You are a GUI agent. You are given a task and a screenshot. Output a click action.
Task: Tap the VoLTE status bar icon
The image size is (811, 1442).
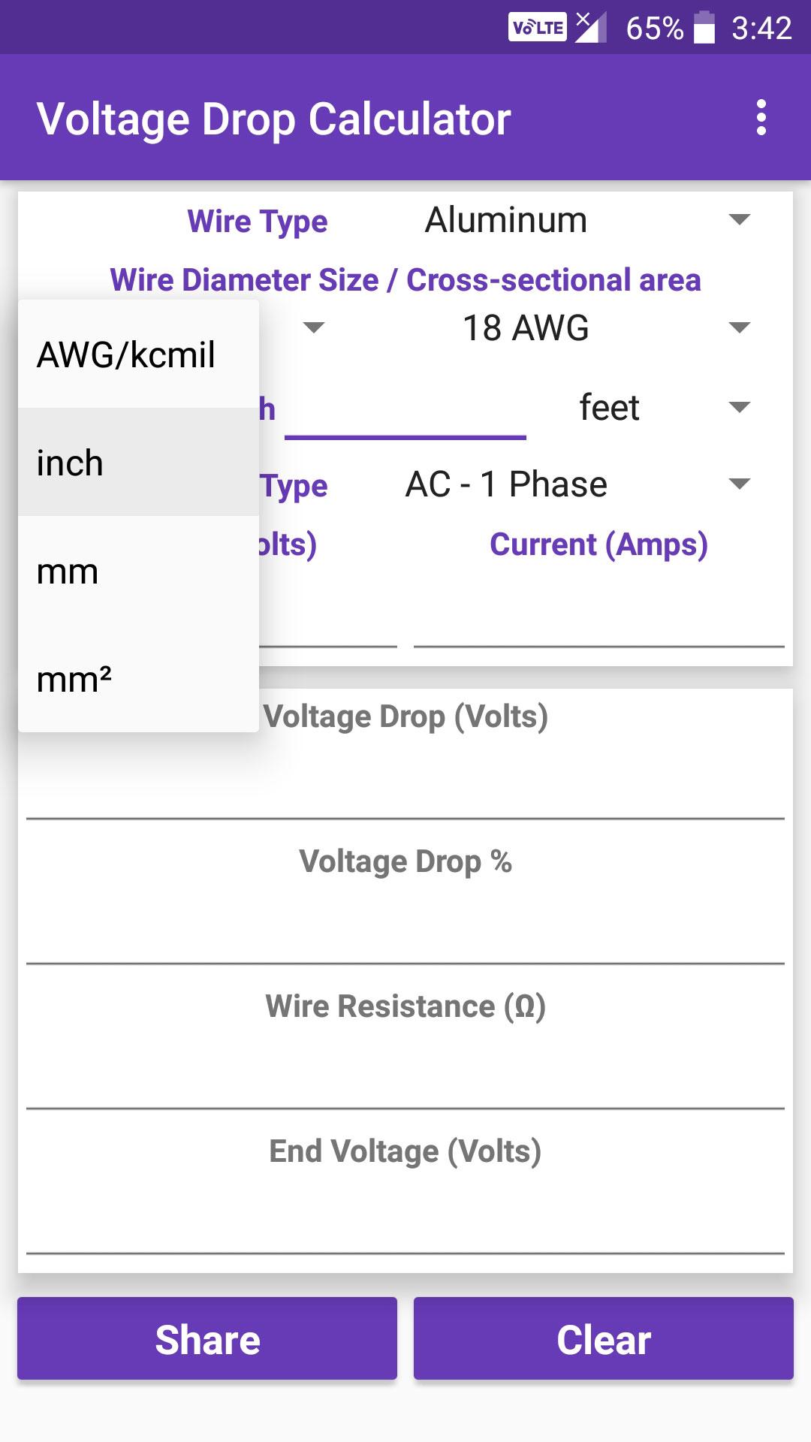click(538, 28)
